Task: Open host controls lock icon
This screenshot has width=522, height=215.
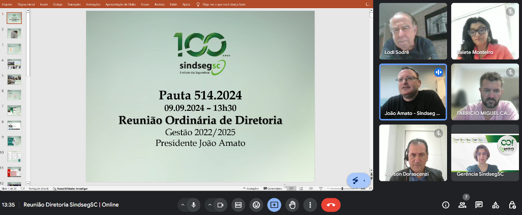Action: coord(512,205)
